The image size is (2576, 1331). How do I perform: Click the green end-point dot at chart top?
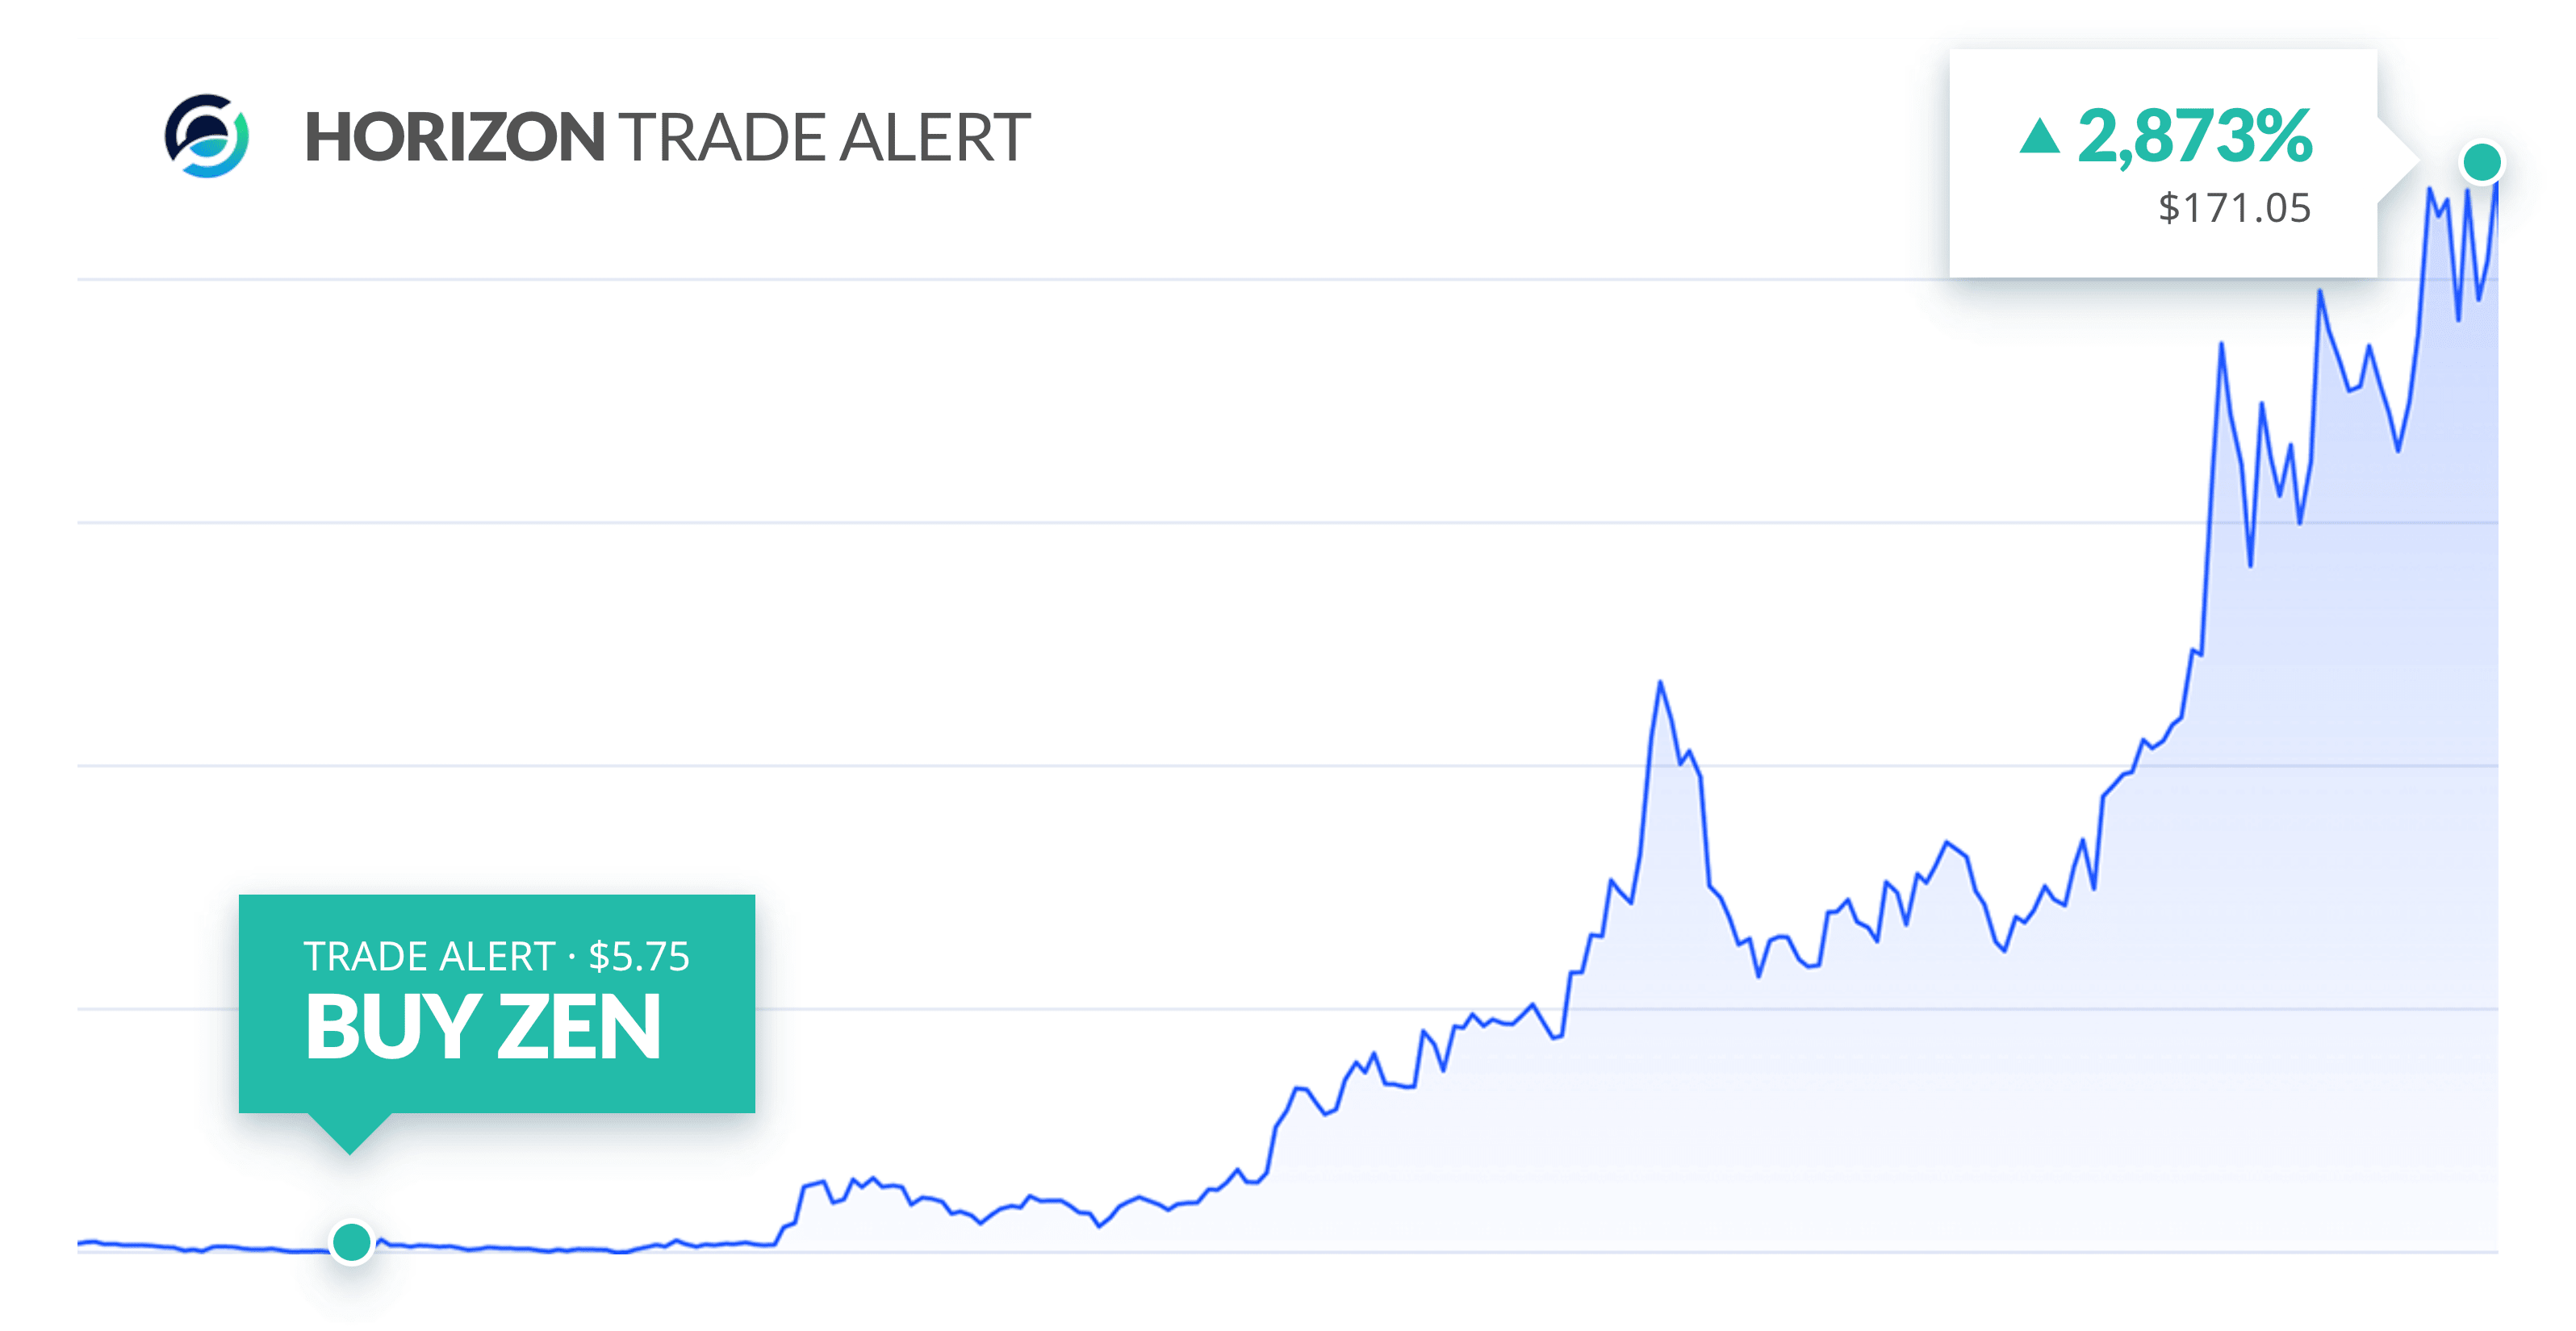pyautogui.click(x=2481, y=162)
